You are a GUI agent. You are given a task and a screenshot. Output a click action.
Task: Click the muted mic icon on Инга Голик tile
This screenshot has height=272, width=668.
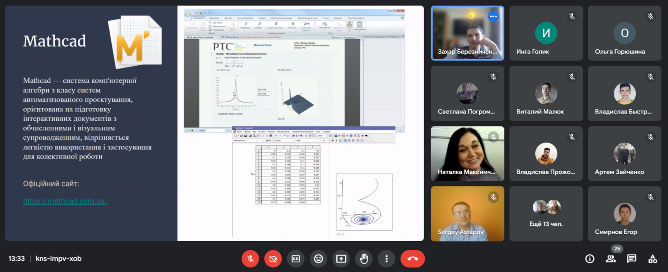(x=572, y=17)
